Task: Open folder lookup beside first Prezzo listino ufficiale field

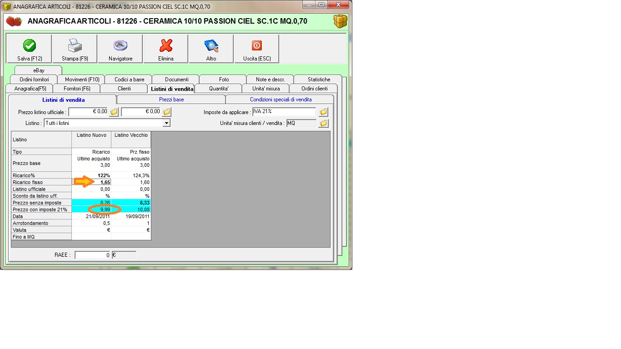Action: (114, 112)
